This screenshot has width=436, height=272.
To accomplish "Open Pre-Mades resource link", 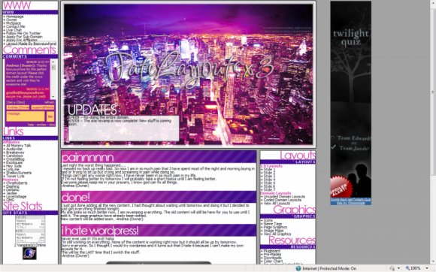I will 272,254.
